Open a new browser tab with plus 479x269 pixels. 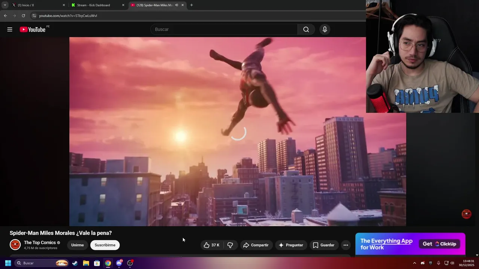(x=192, y=5)
